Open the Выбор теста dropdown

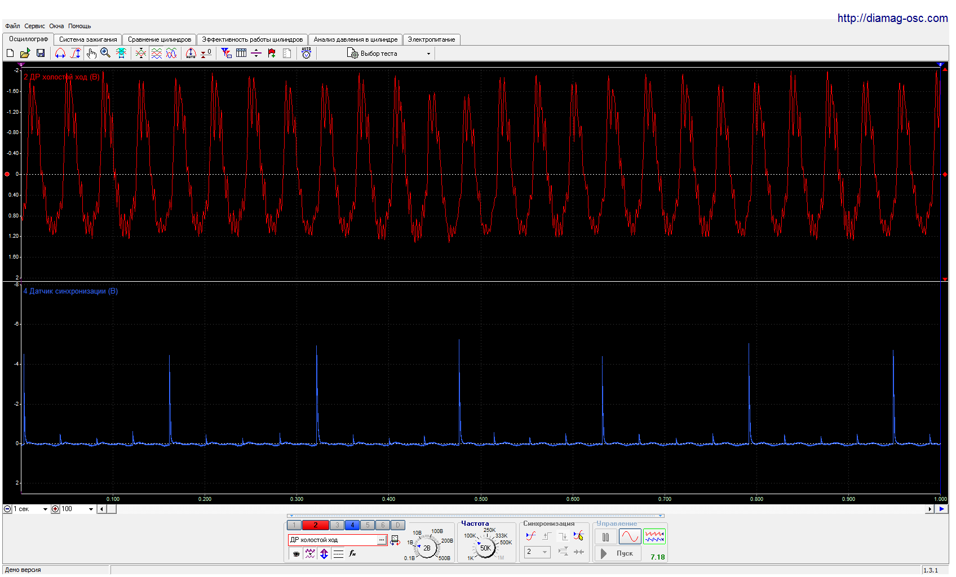(x=389, y=54)
